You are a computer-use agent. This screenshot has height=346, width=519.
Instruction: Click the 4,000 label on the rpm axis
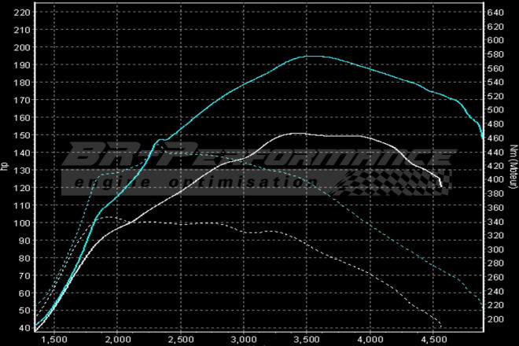[370, 339]
